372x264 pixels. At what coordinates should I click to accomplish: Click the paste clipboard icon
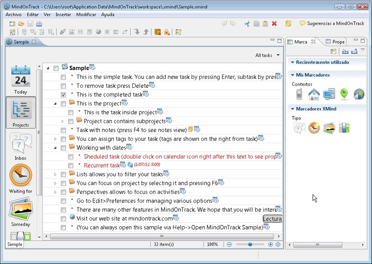265,24
